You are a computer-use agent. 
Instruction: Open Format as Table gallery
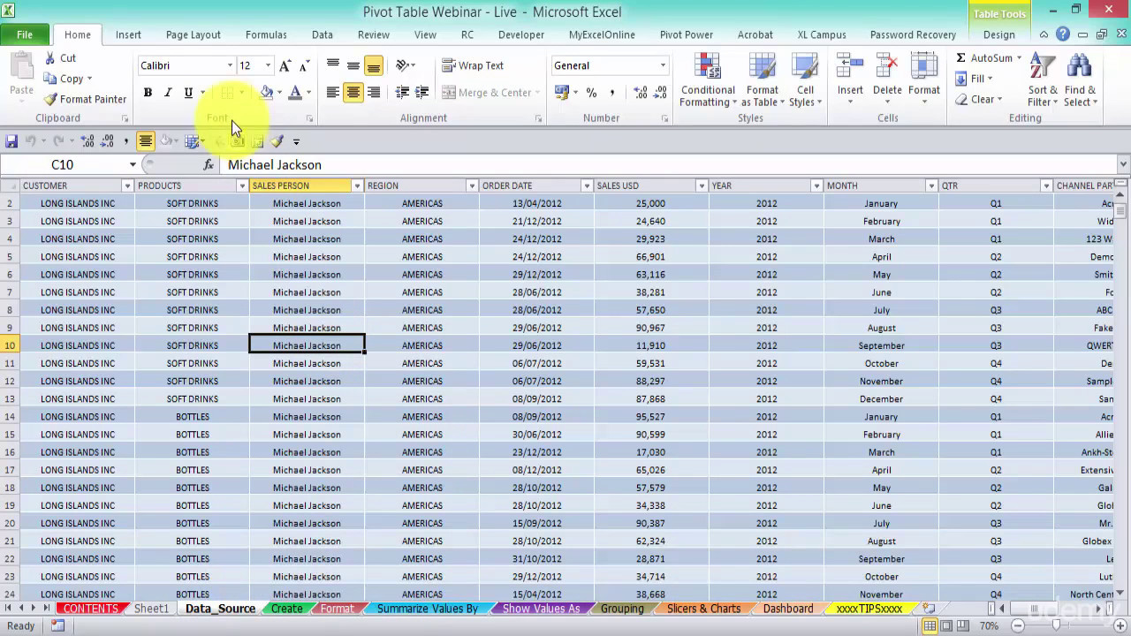(x=762, y=80)
